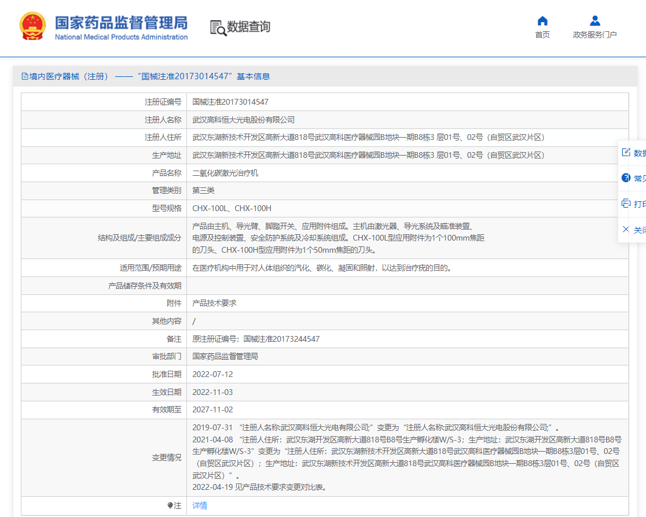The image size is (646, 517).
Task: Click the 有效期至 row label
Action: pyautogui.click(x=167, y=410)
